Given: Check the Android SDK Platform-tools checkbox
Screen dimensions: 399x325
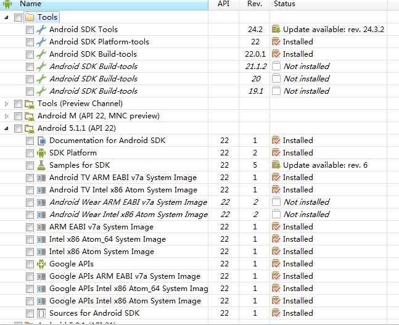Looking at the screenshot, I should point(30,42).
